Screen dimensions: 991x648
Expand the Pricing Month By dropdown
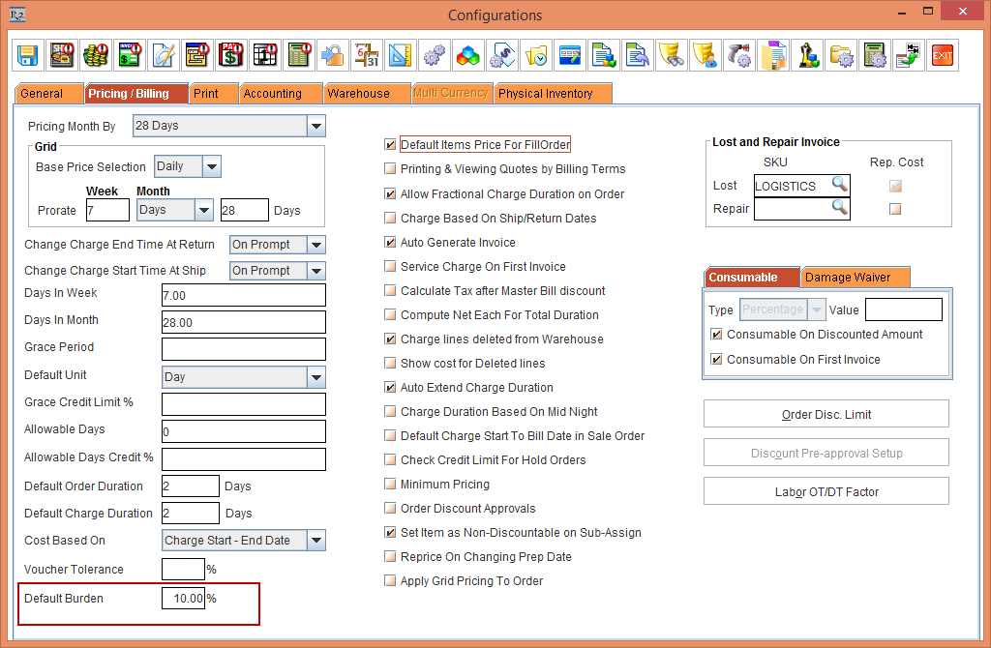315,126
